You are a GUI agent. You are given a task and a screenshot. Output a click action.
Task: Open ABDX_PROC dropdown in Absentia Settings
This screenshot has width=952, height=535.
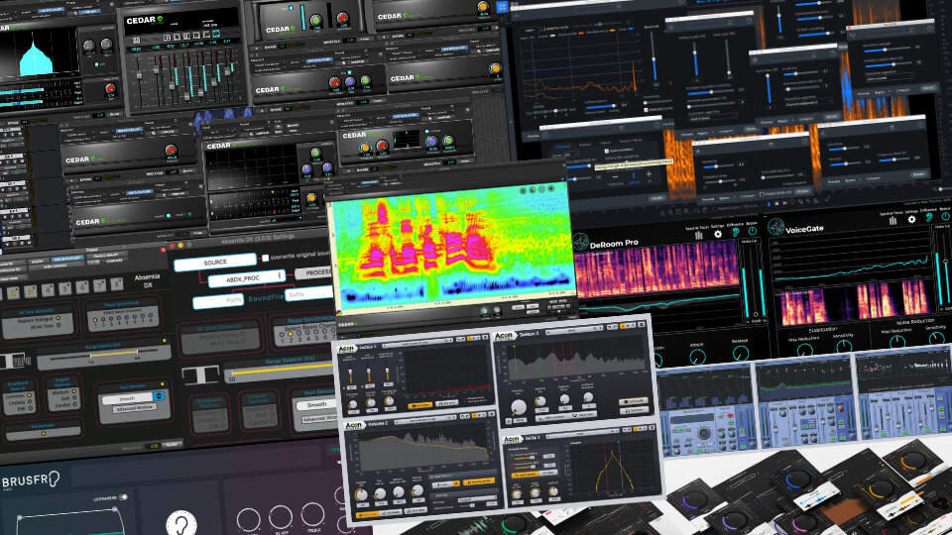coord(246,279)
